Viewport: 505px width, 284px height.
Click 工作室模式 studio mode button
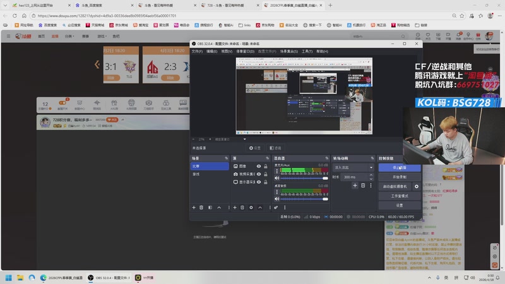pos(400,196)
